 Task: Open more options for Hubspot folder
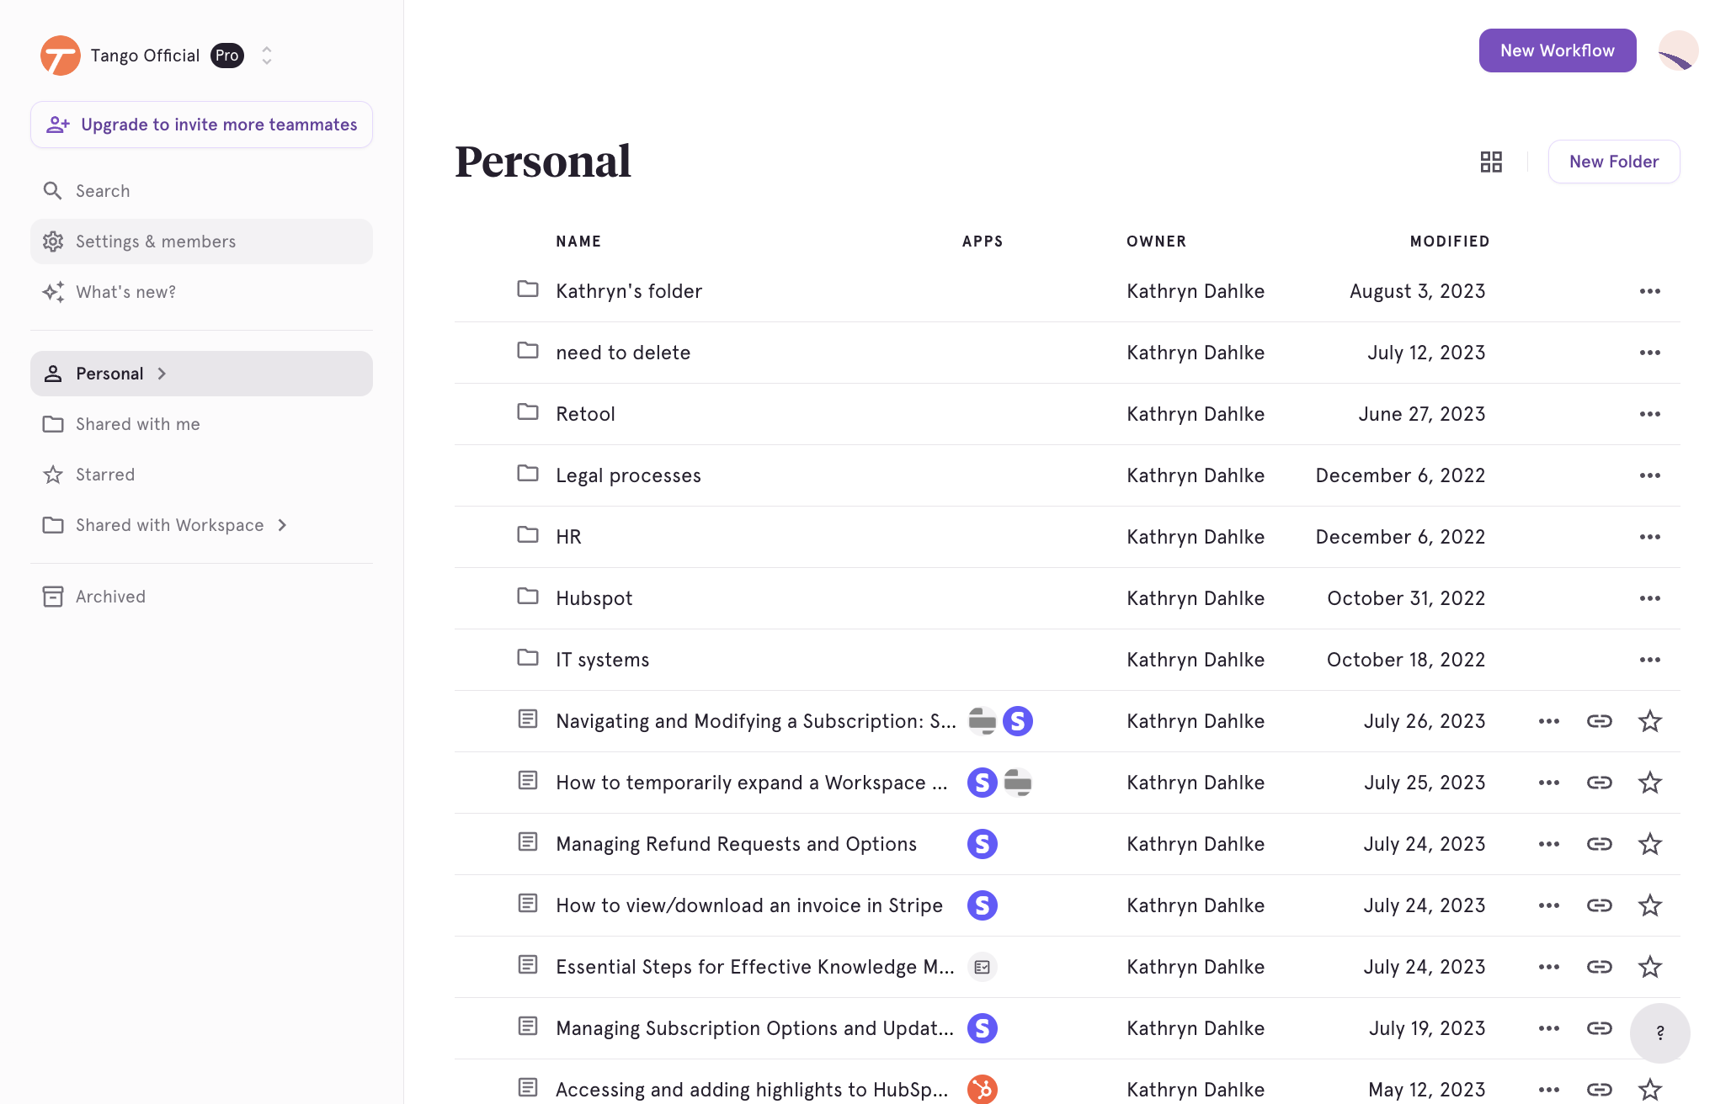pos(1649,598)
